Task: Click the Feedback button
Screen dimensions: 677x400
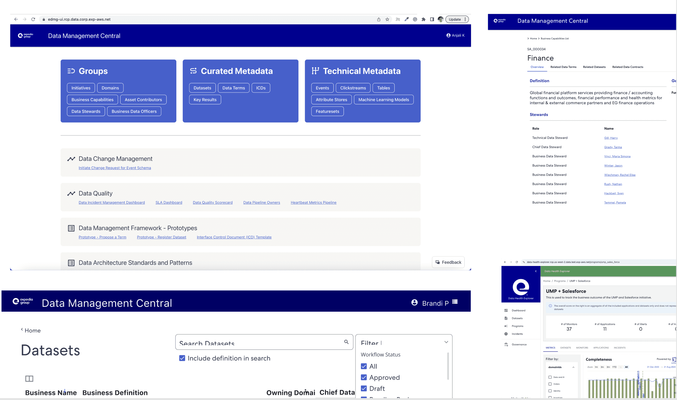Action: pos(448,262)
